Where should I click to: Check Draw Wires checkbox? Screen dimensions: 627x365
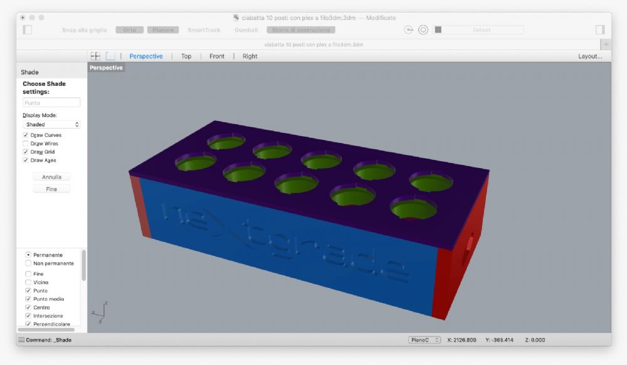click(26, 144)
